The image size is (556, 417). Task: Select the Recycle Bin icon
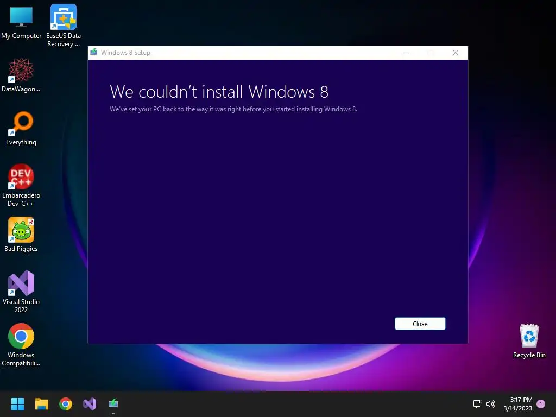pyautogui.click(x=529, y=341)
